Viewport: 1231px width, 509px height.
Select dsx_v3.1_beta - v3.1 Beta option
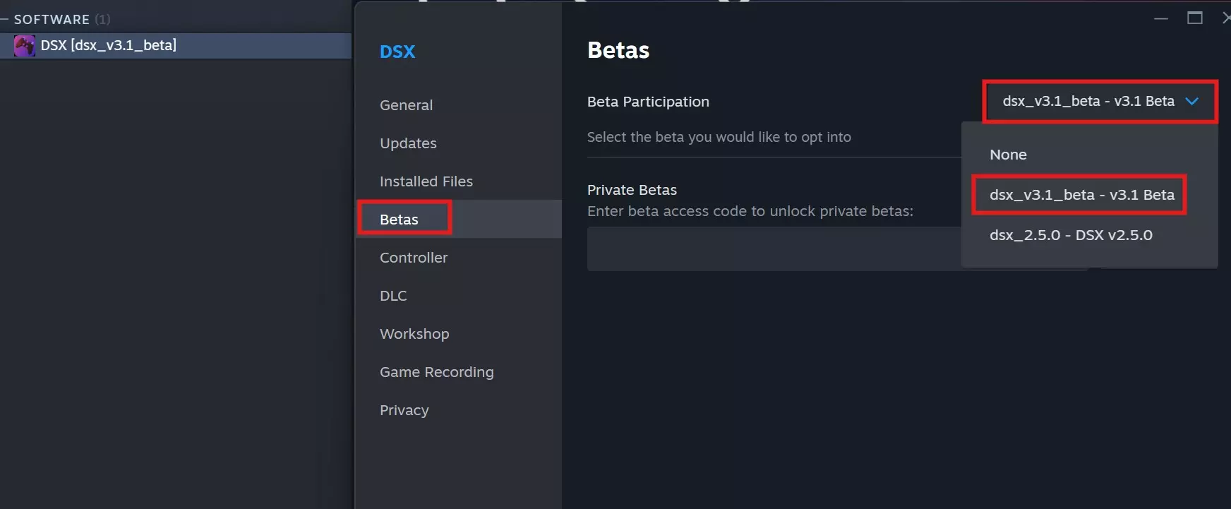(1081, 195)
